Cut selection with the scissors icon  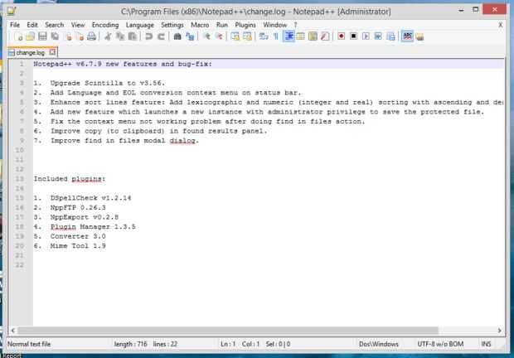(x=108, y=36)
